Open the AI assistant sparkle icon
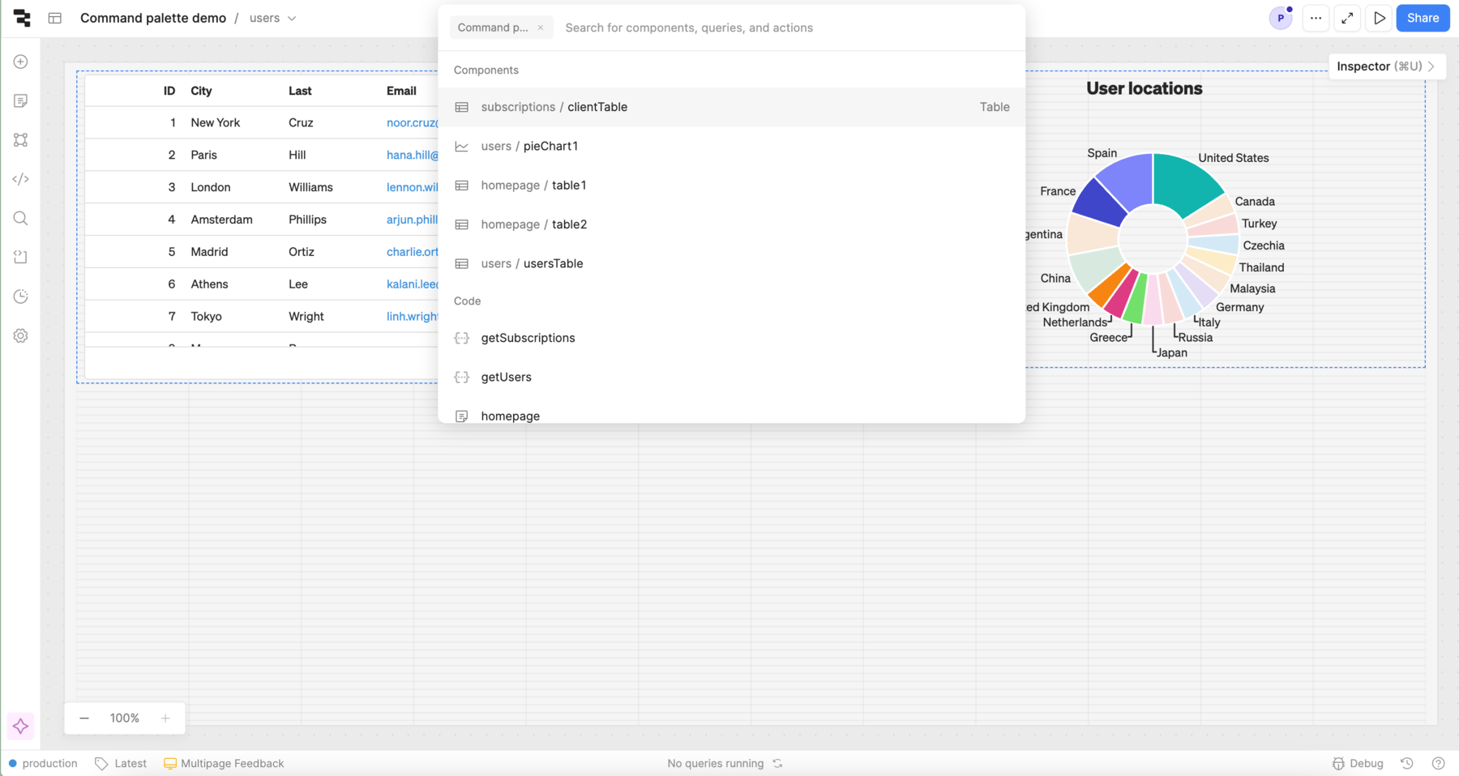 click(x=21, y=726)
